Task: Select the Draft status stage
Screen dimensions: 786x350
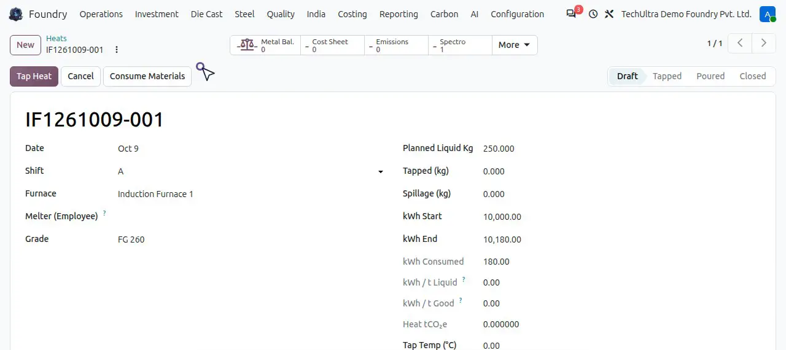Action: [628, 76]
